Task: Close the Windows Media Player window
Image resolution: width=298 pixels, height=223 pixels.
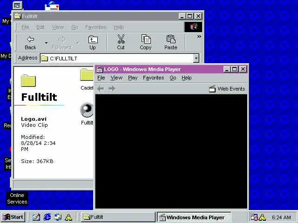Action: click(243, 69)
